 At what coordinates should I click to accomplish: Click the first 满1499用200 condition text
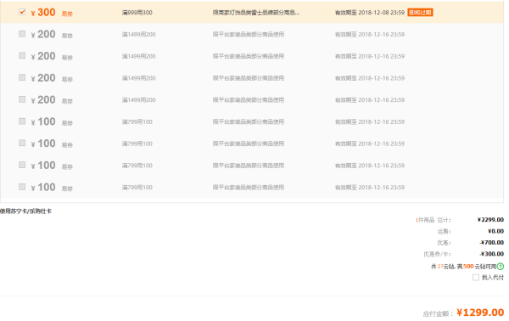pos(138,35)
